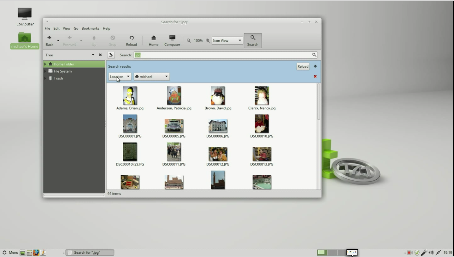
Task: Open the Icon View dropdown
Action: click(227, 41)
